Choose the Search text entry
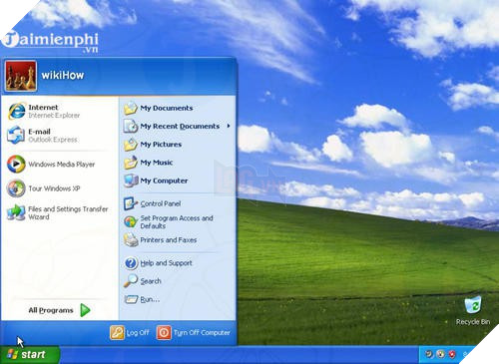 [151, 281]
